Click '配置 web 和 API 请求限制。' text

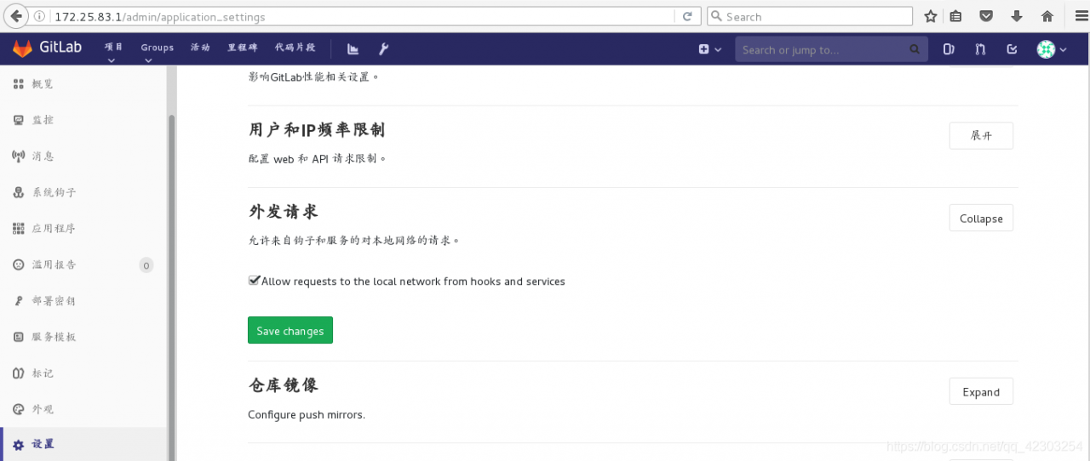point(318,159)
